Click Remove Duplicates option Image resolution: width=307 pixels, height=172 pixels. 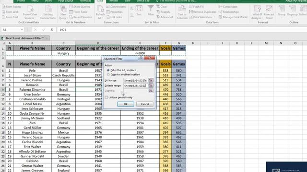point(202,12)
